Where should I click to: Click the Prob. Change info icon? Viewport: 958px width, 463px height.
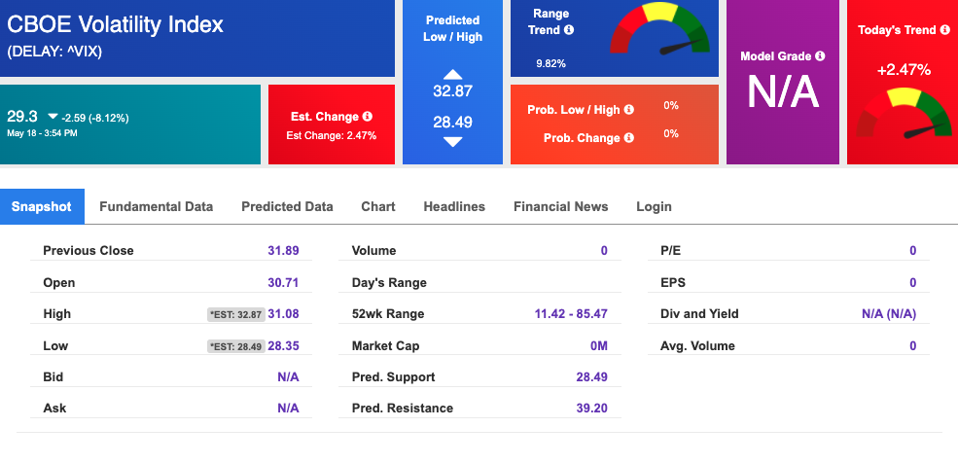pyautogui.click(x=628, y=137)
